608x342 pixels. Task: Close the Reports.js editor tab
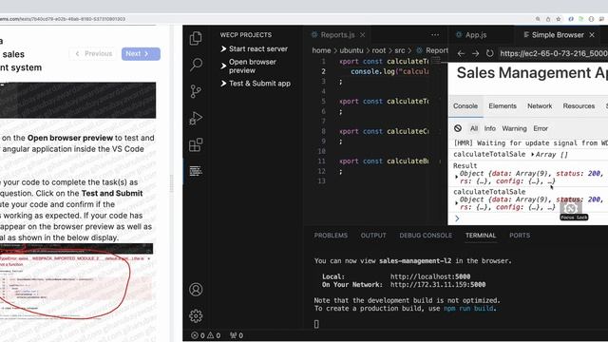click(363, 35)
